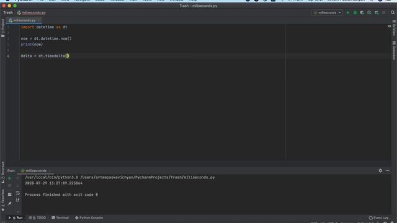Open the Database side tool window
Viewport: 397px width, 223px height.
click(x=394, y=51)
